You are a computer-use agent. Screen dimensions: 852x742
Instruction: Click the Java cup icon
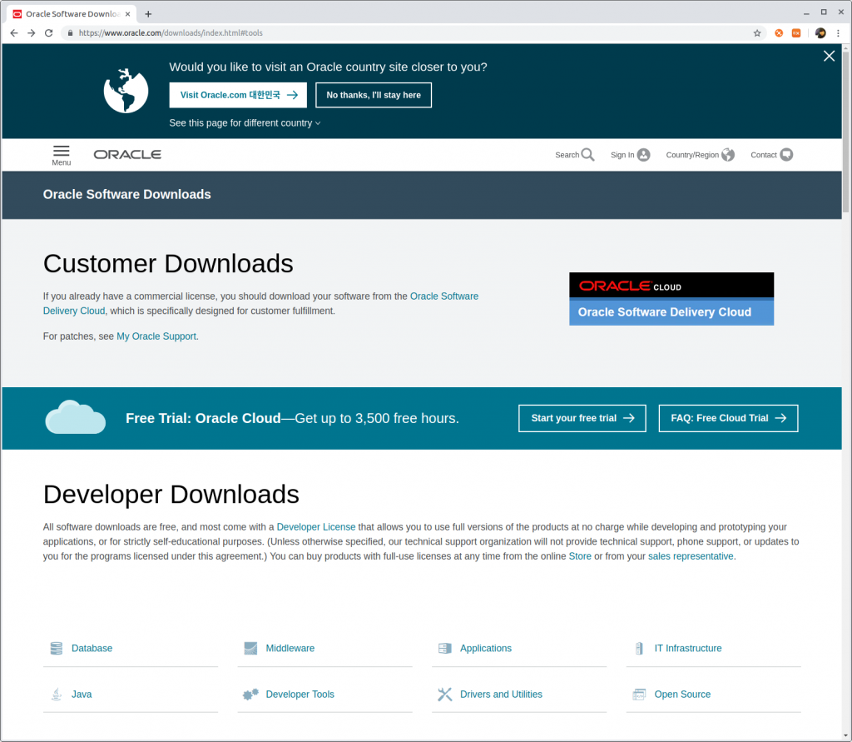(57, 695)
